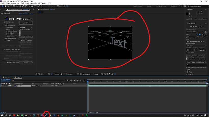209x117 pixels.
Task: Select the Clone Stamp tool
Action: point(32,6)
